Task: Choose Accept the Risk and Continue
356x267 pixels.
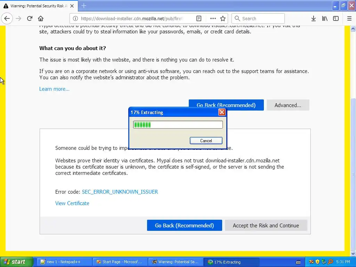Action: [x=266, y=225]
